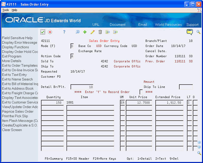Open help via the question mark icon
Viewport: 203px width, 163px height.
point(64,32)
